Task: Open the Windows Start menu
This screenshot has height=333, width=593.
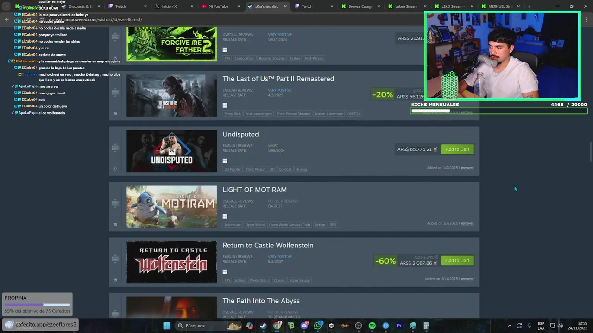Action: 167,326
